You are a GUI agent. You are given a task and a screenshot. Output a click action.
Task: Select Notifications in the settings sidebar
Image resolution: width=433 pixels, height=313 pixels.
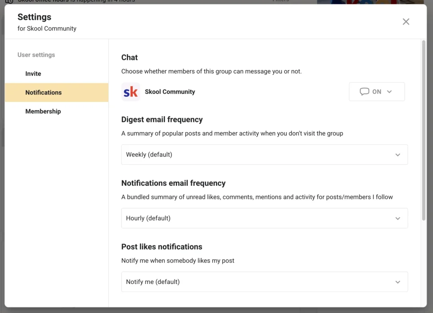pyautogui.click(x=57, y=93)
